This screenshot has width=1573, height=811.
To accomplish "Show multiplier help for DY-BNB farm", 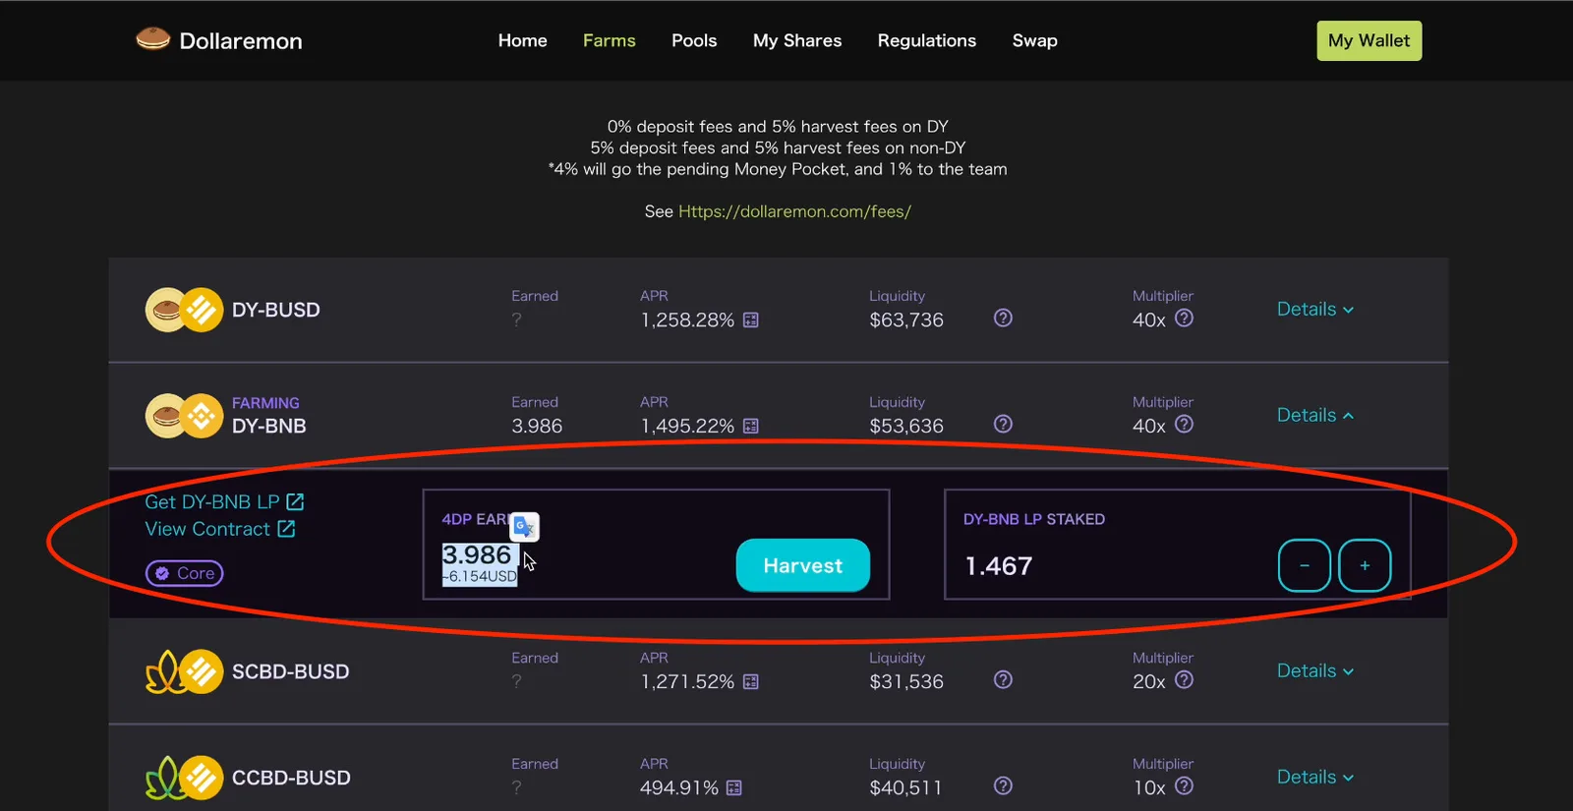I will [x=1185, y=424].
